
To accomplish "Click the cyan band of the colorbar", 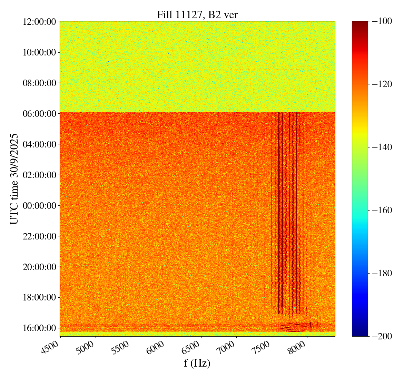I will [x=360, y=227].
